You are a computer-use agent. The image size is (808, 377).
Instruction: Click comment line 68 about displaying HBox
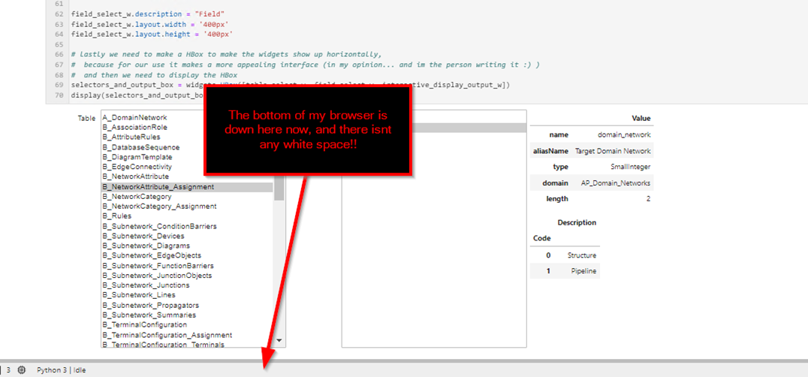tap(154, 74)
